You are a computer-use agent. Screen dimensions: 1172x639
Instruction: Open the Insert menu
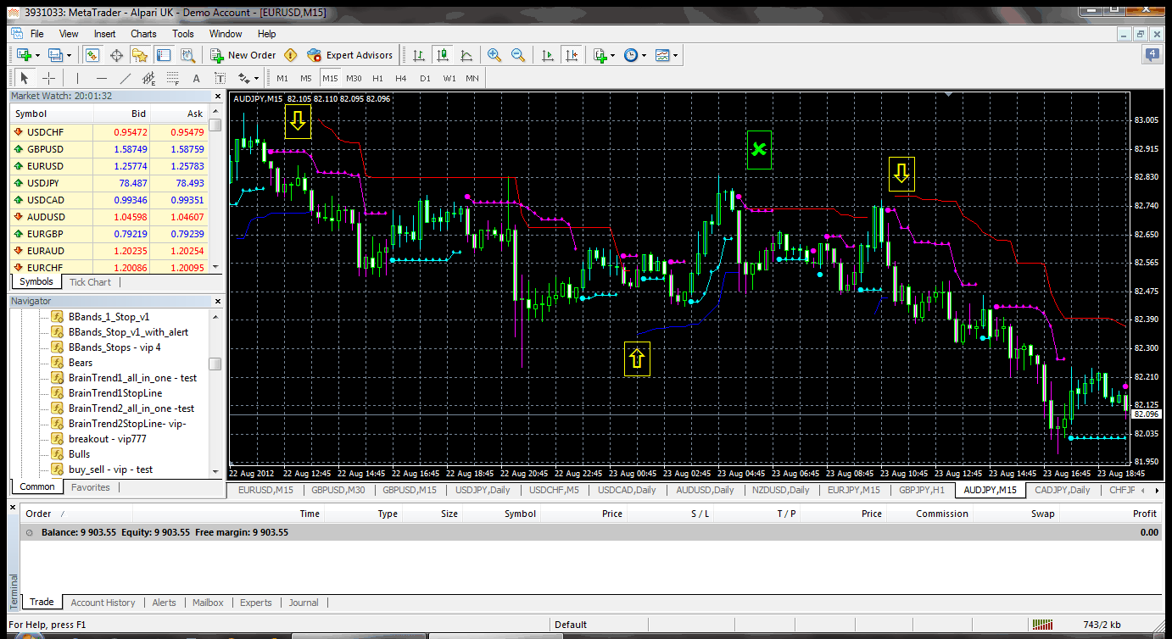pyautogui.click(x=105, y=34)
